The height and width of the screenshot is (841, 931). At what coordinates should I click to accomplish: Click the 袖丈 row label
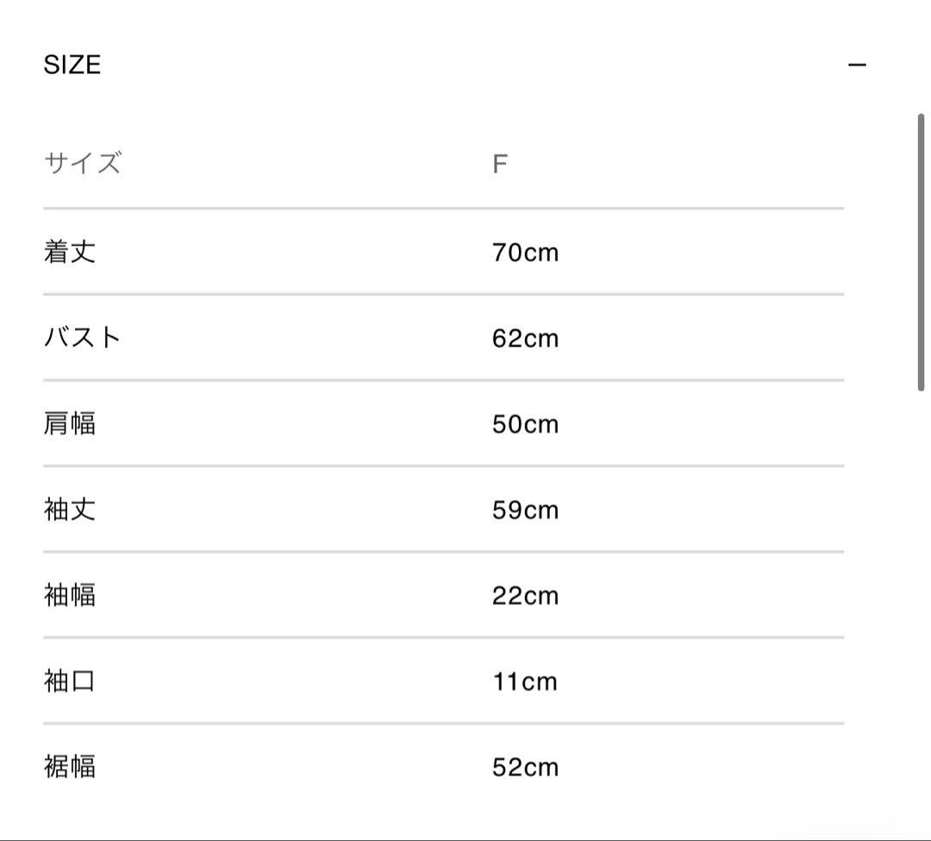coord(70,510)
